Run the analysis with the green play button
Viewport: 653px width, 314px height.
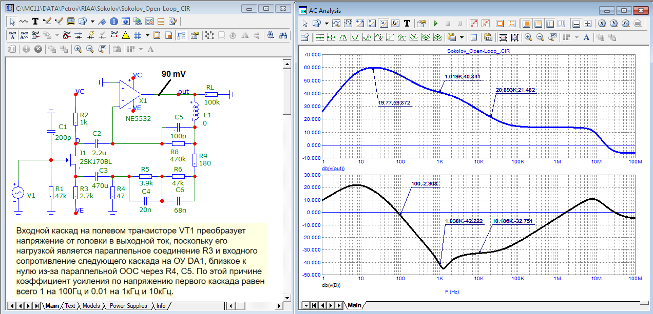click(x=435, y=24)
